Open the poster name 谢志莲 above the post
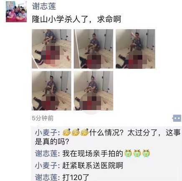 coord(44,6)
